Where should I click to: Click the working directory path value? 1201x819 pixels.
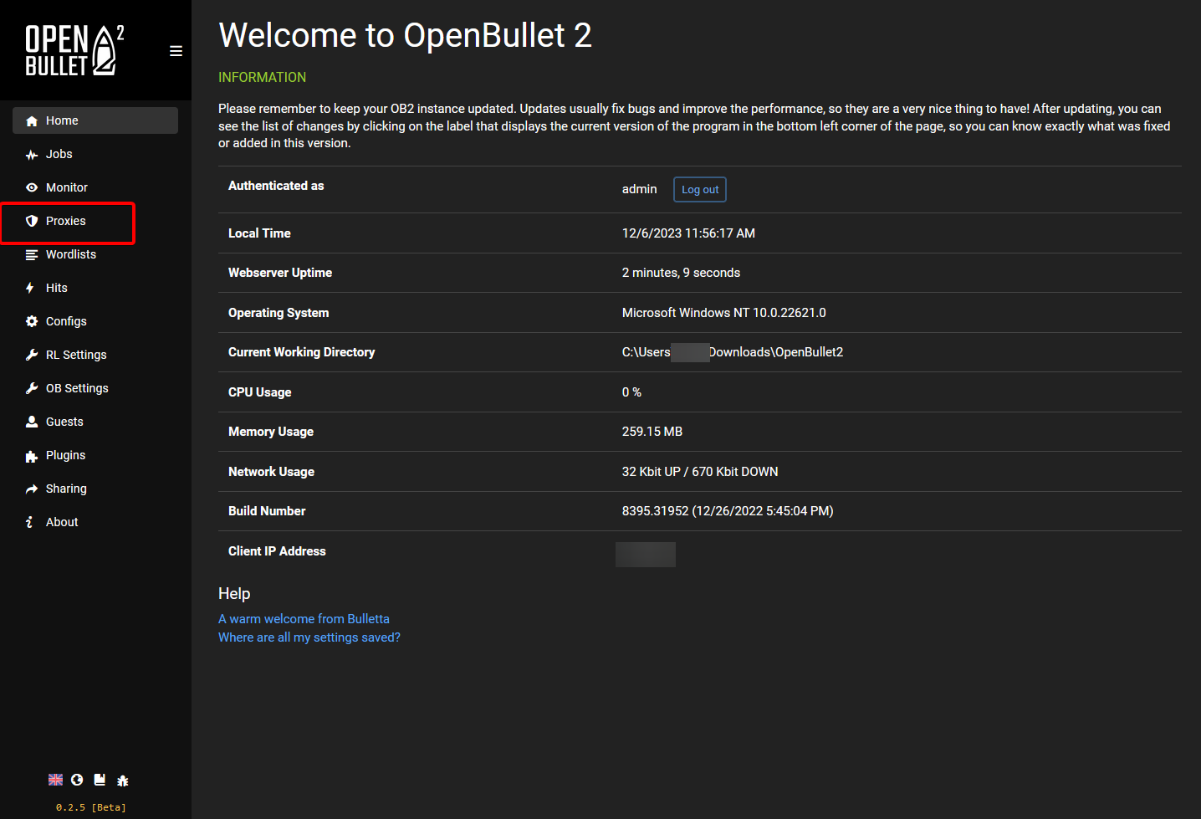click(x=733, y=352)
